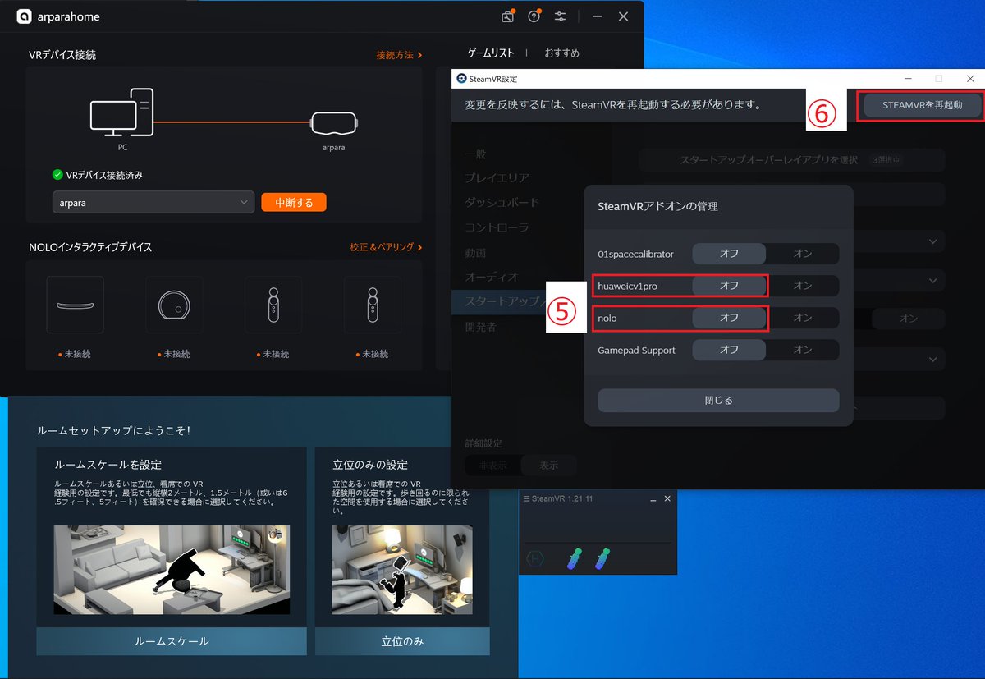
Task: Click the green VRデバイス接続済み check icon
Action: (x=57, y=174)
